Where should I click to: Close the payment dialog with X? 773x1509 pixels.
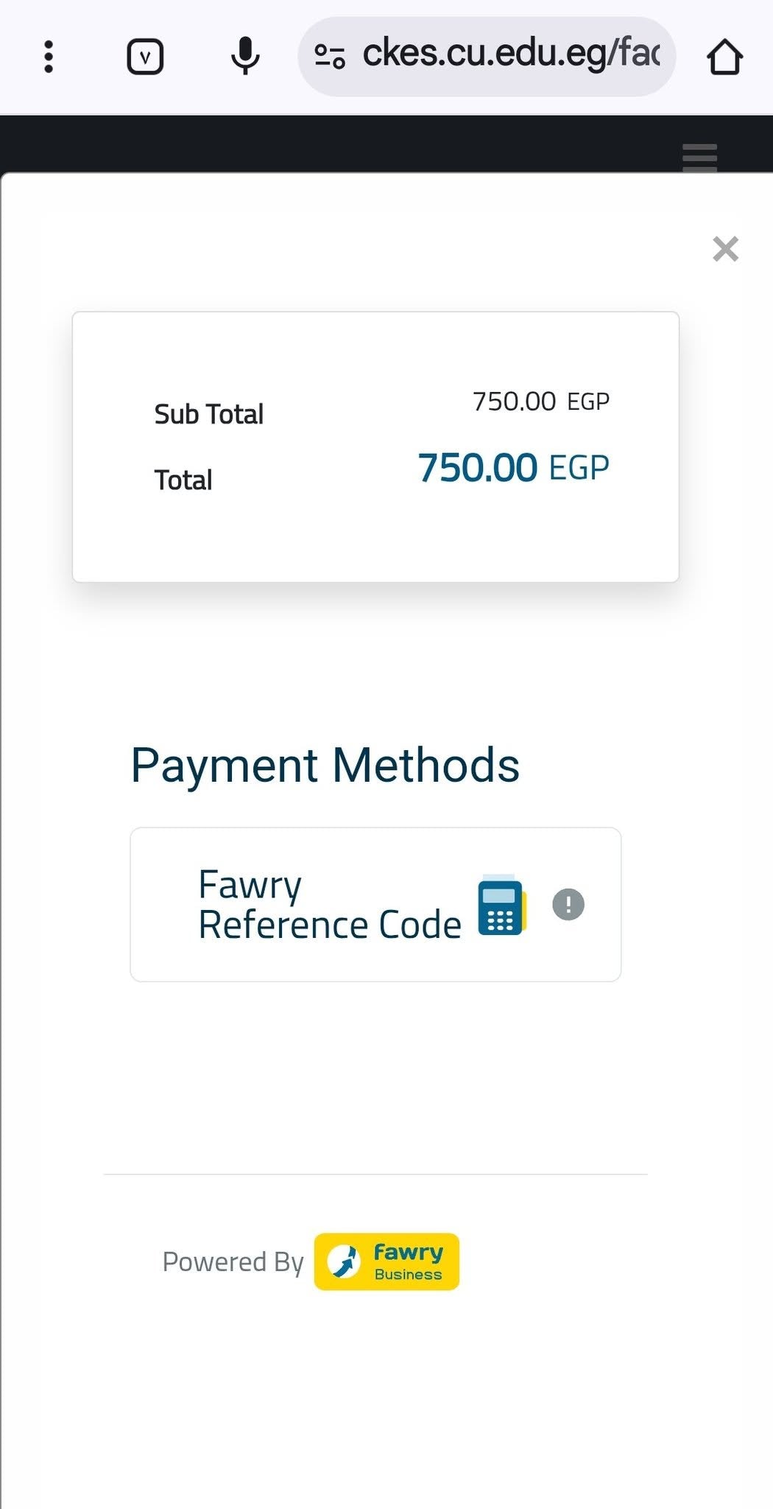[726, 249]
